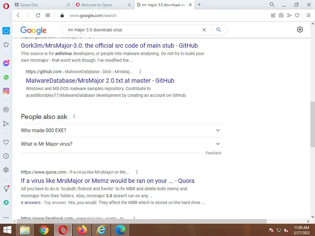Open Bookmarks star in sidebar

coord(6,45)
